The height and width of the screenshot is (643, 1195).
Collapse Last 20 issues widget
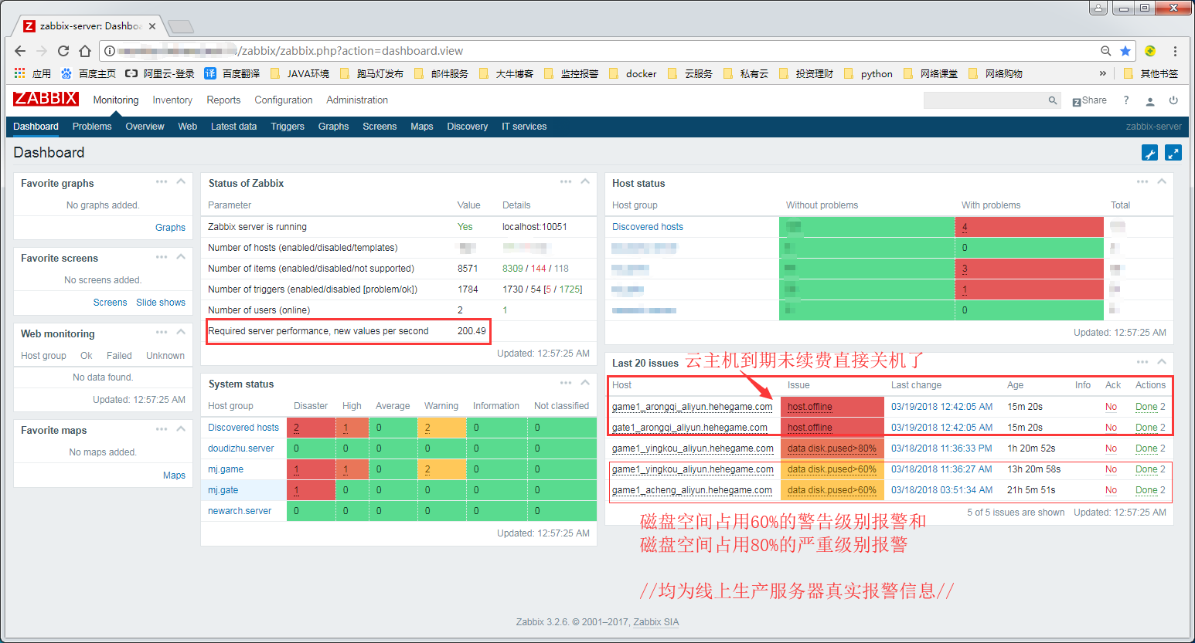tap(1162, 362)
